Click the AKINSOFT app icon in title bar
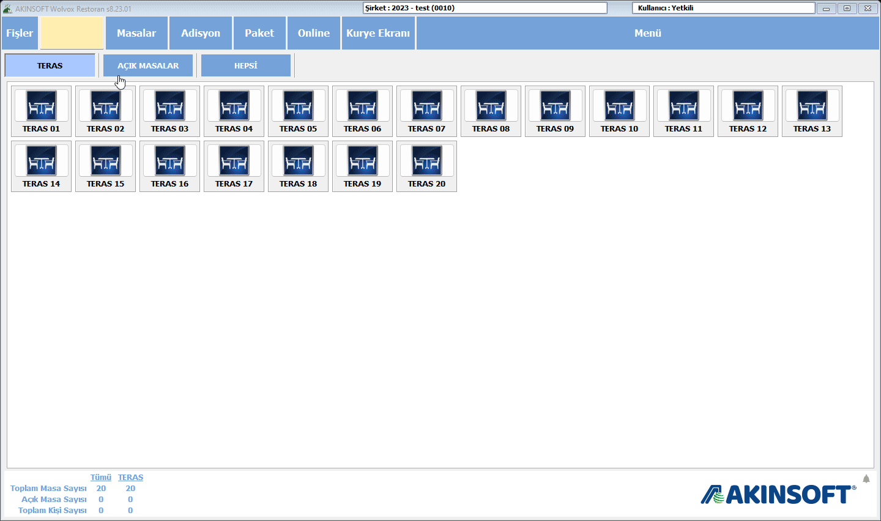 point(7,9)
